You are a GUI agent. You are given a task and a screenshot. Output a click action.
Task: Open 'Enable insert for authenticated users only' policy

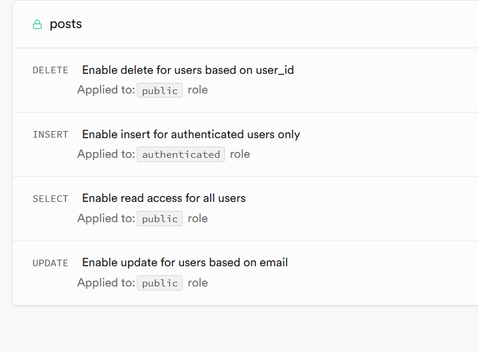point(190,135)
